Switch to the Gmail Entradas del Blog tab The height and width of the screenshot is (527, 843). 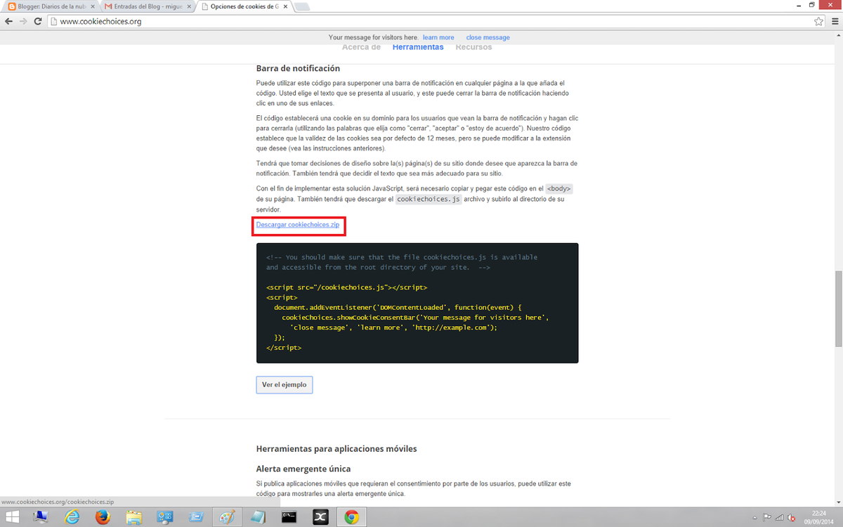[x=143, y=6]
